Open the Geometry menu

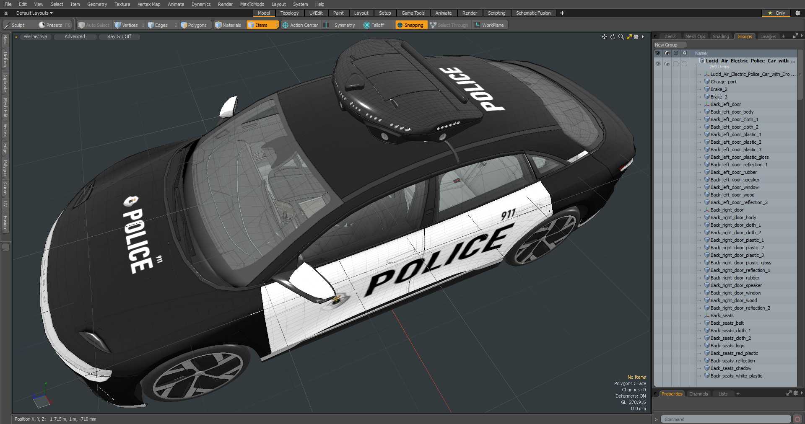[x=97, y=4]
